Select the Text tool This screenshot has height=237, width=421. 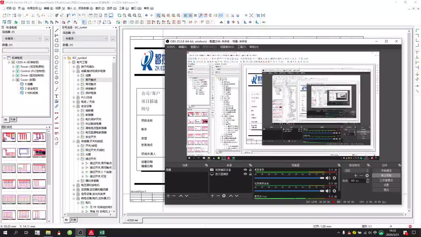pos(57,96)
